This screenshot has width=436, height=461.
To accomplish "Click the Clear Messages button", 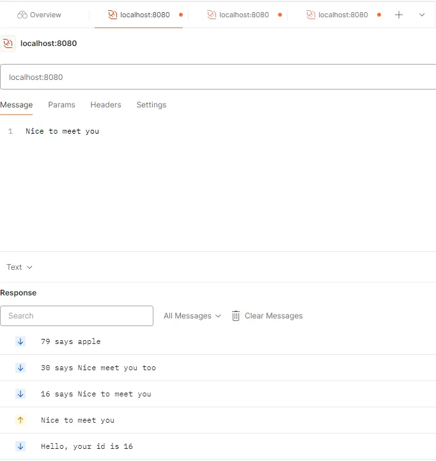I will tap(267, 316).
